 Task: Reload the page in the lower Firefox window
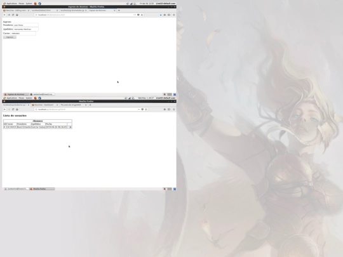(13, 109)
